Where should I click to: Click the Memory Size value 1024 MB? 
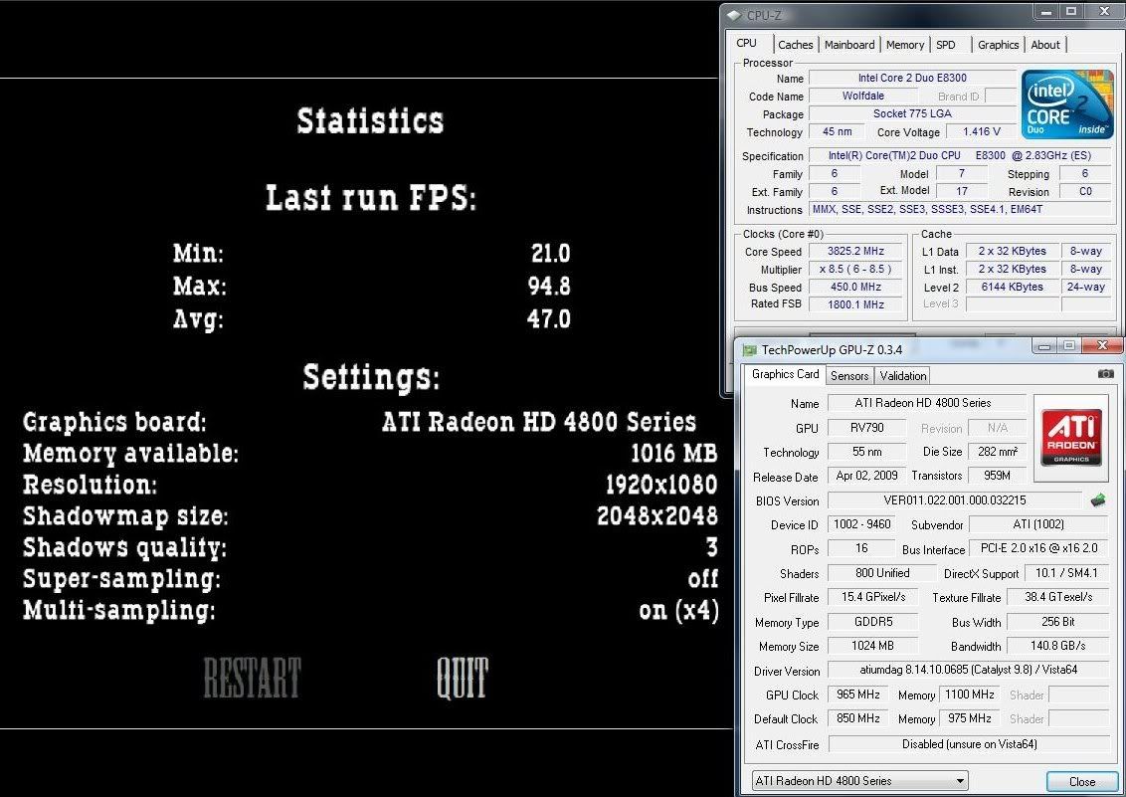(873, 646)
